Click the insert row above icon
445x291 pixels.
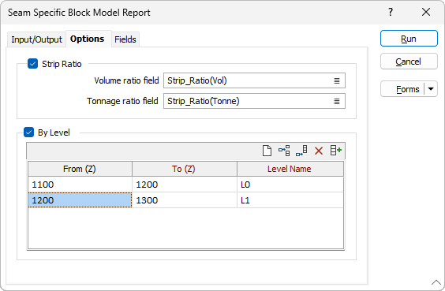coord(284,151)
